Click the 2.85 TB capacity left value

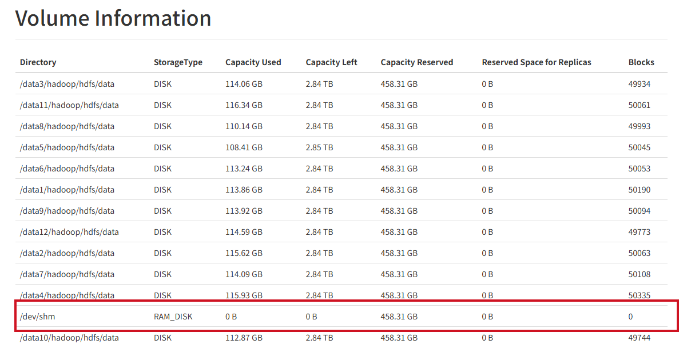tap(319, 147)
